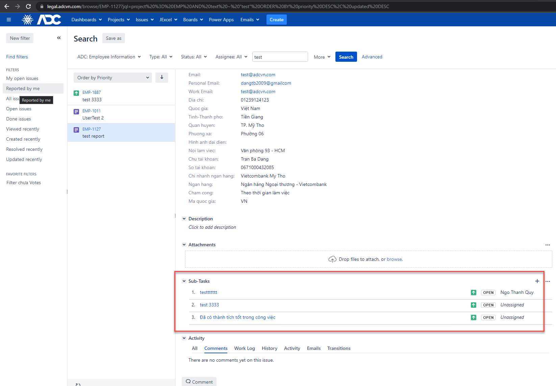Open the Attachments ellipsis options menu
Image resolution: width=556 pixels, height=386 pixels.
coord(548,245)
